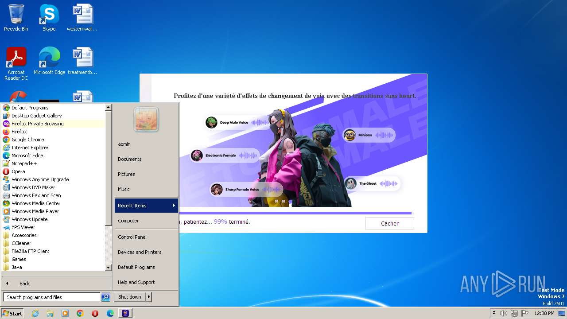Image resolution: width=567 pixels, height=319 pixels.
Task: Click the network tray icon
Action: point(514,313)
